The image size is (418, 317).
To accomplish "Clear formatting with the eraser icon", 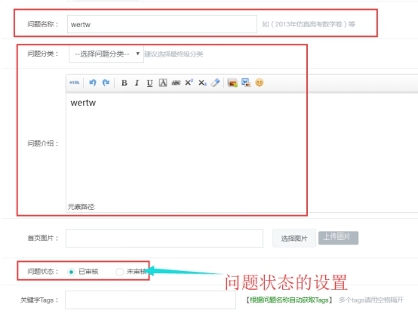I will point(215,83).
